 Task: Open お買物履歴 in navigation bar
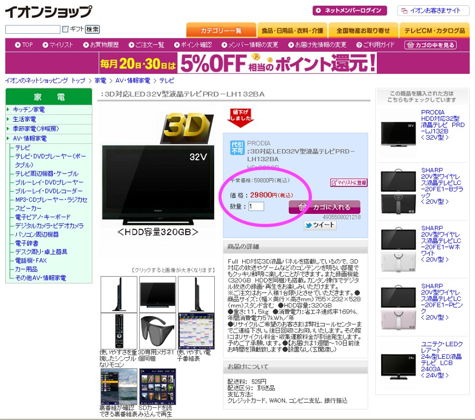[101, 45]
